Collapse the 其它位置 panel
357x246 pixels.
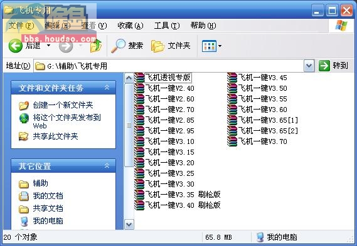107,166
